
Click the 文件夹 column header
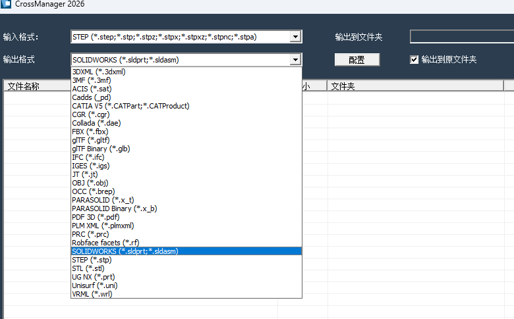pyautogui.click(x=415, y=86)
